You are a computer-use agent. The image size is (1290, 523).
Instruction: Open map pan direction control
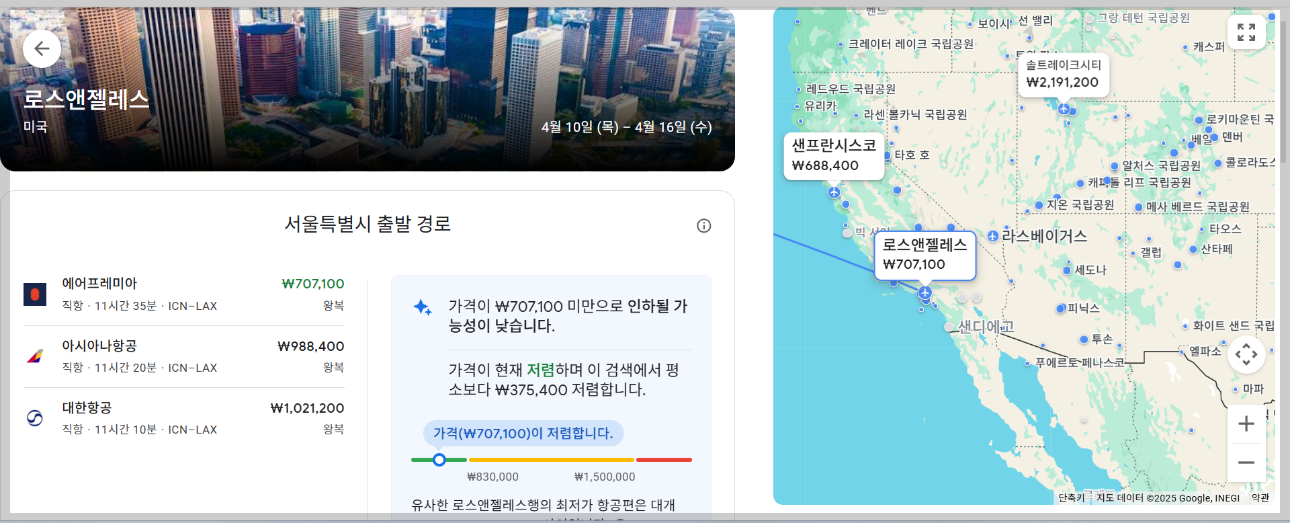tap(1246, 354)
